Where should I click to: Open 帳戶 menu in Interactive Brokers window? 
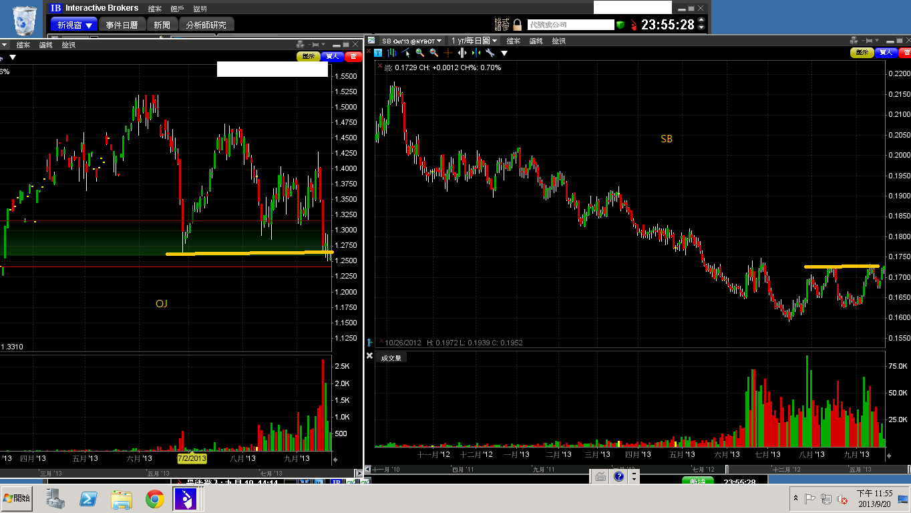point(178,9)
